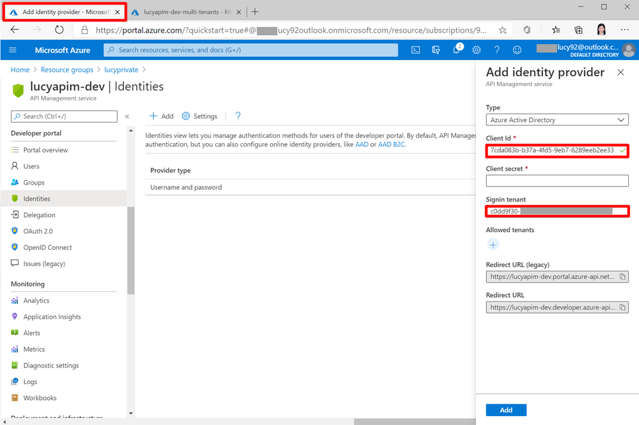This screenshot has width=639, height=425.
Task: Collapse the left menu with double chevron
Action: pos(127,116)
